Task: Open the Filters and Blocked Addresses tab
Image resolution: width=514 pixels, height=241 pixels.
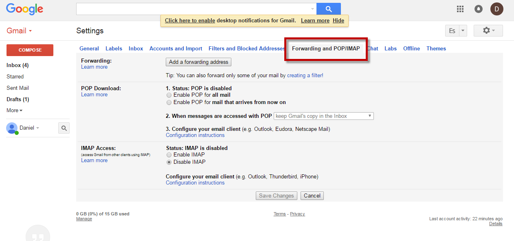Action: point(246,49)
